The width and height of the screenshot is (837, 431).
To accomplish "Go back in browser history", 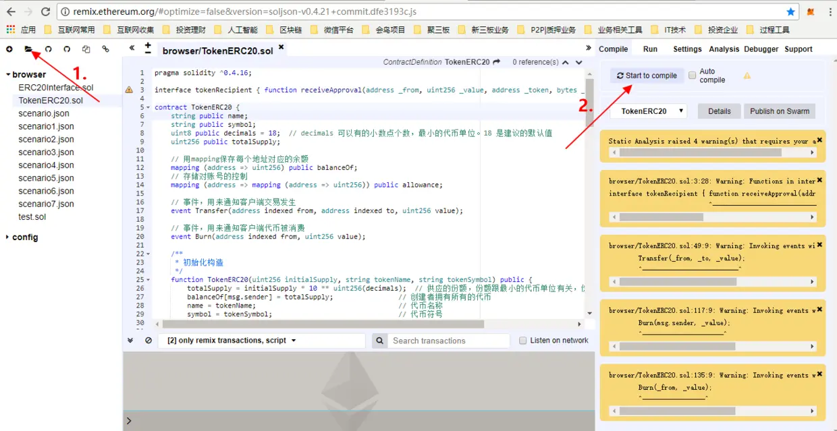I will [x=11, y=11].
